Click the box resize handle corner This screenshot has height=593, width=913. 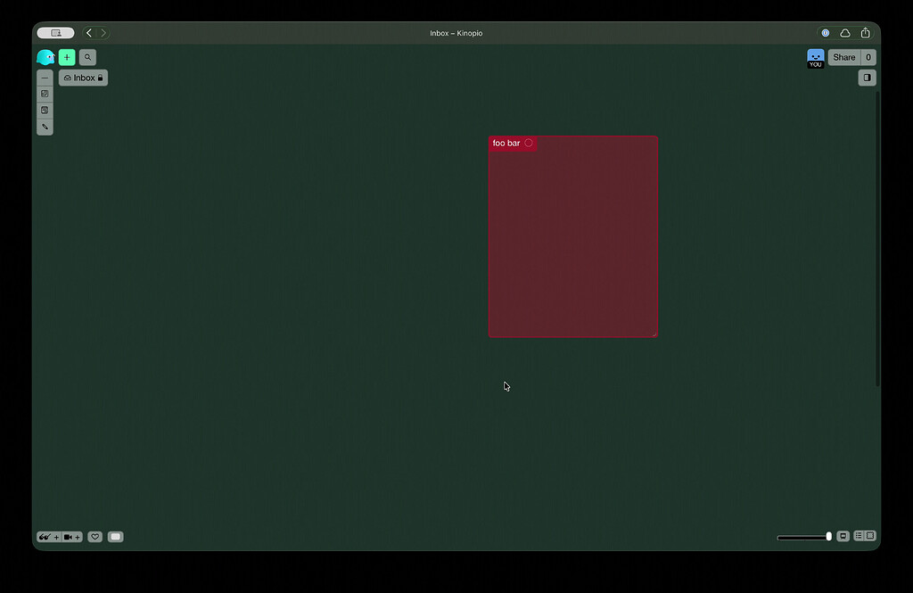coord(654,334)
